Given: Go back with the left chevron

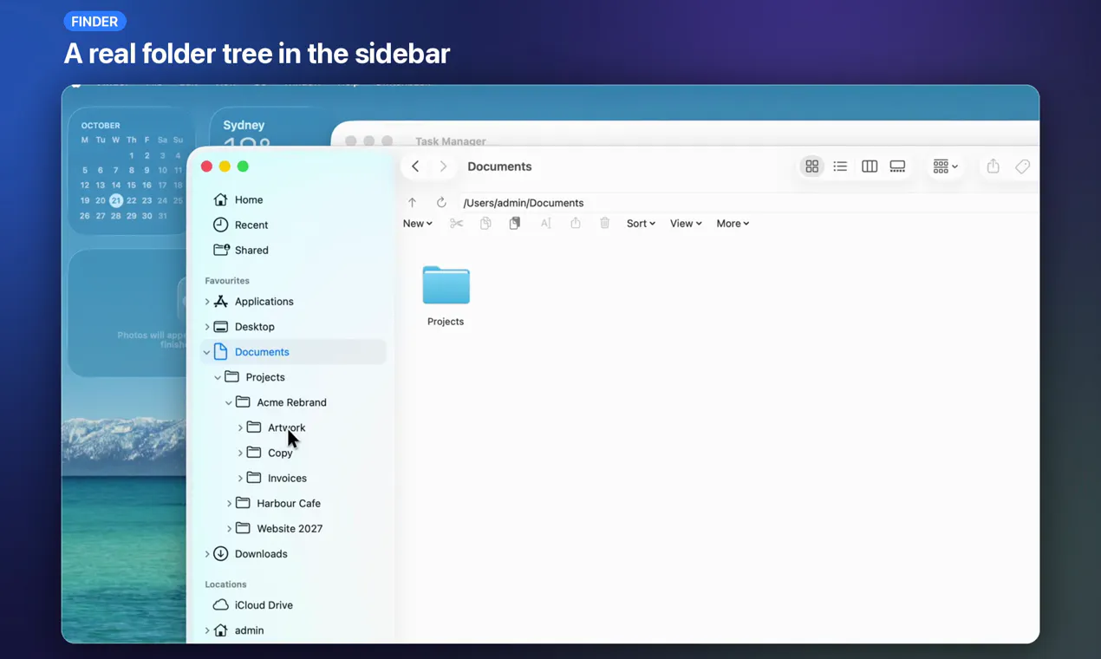Looking at the screenshot, I should [x=416, y=166].
